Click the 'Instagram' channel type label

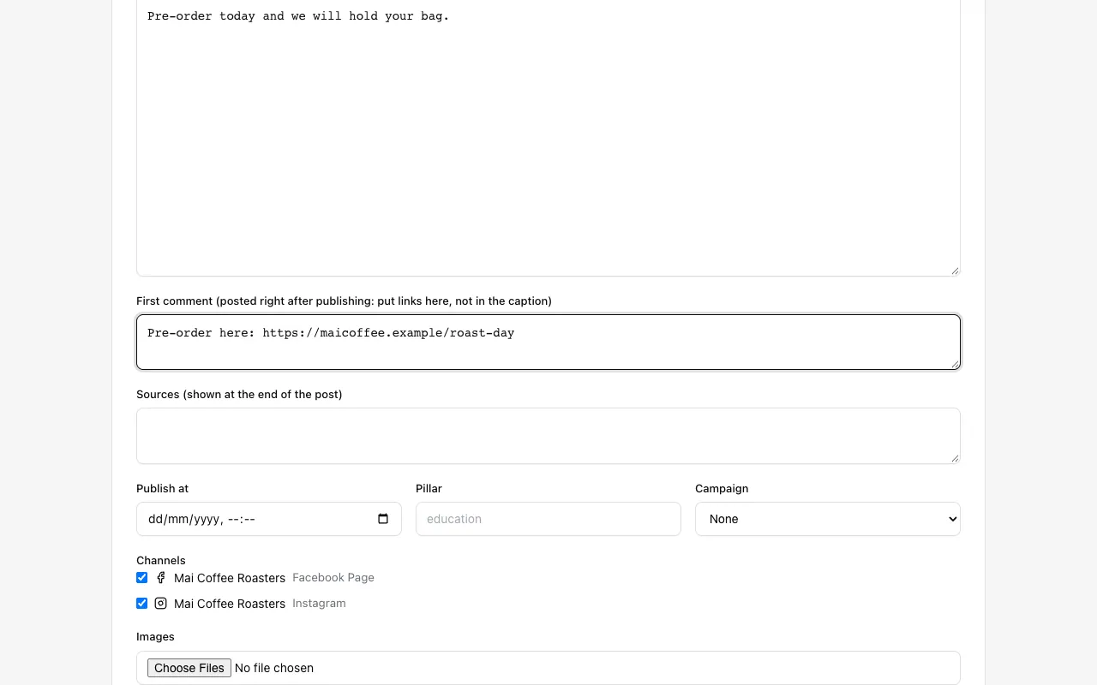[x=319, y=604]
